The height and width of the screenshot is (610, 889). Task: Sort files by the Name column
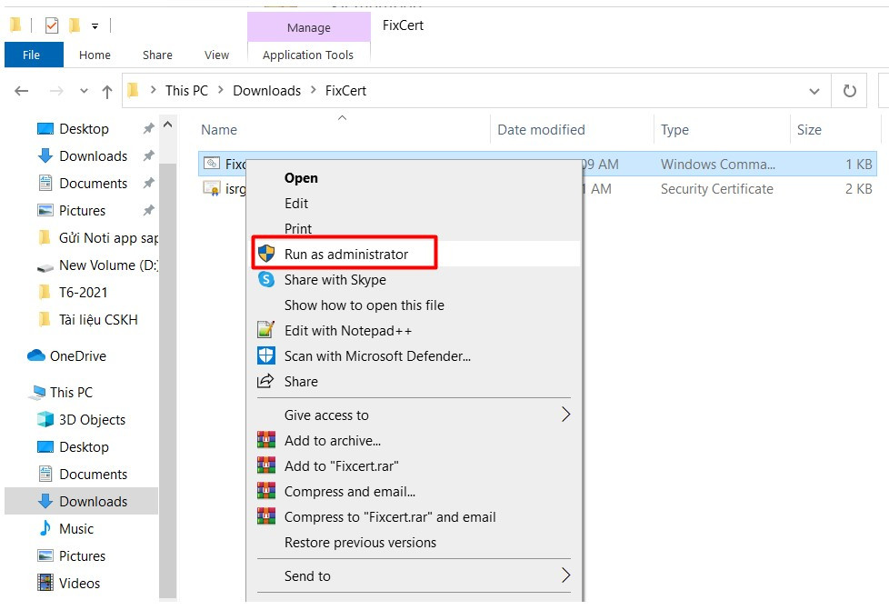coord(219,130)
